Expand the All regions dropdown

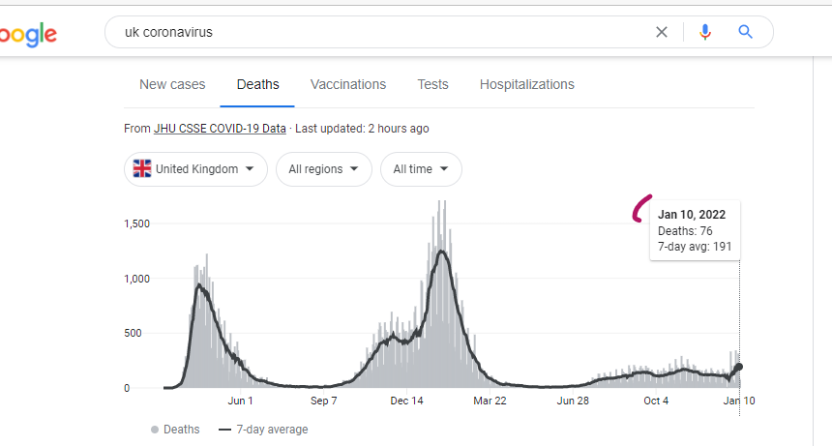click(324, 169)
